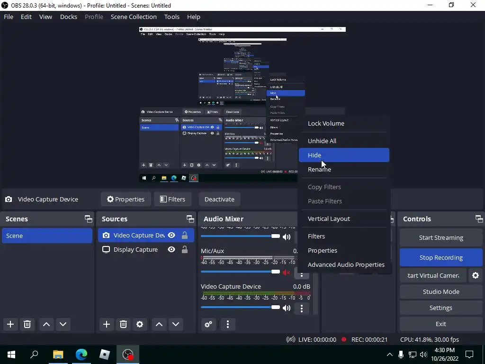Move source down in Sources list
Viewport: 485px width, 364px height.
[x=176, y=324]
